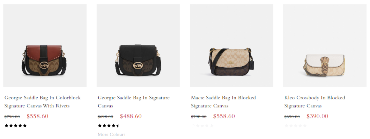The image size is (370, 139).
Task: Click the crossed-out $798.00 price under Macie bag
Action: point(199,117)
